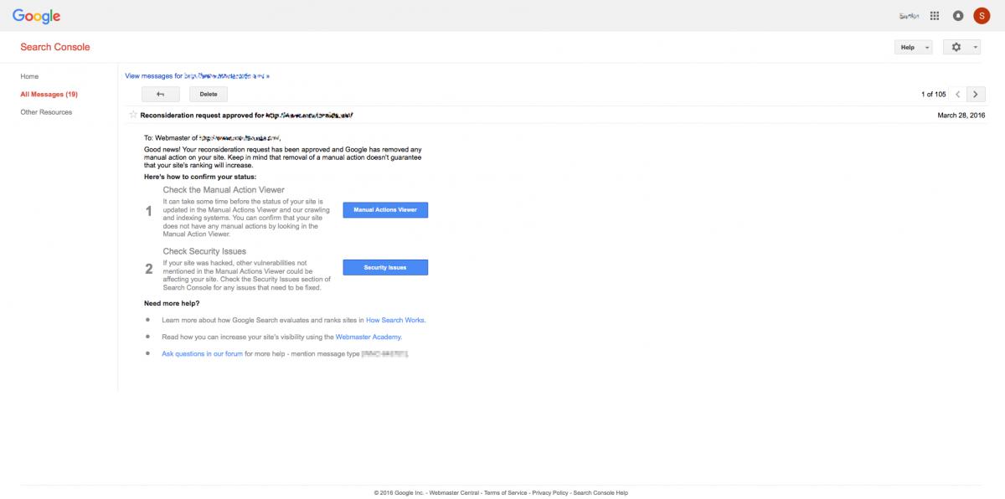Delete the current message
Image resolution: width=1005 pixels, height=499 pixels.
click(x=209, y=95)
